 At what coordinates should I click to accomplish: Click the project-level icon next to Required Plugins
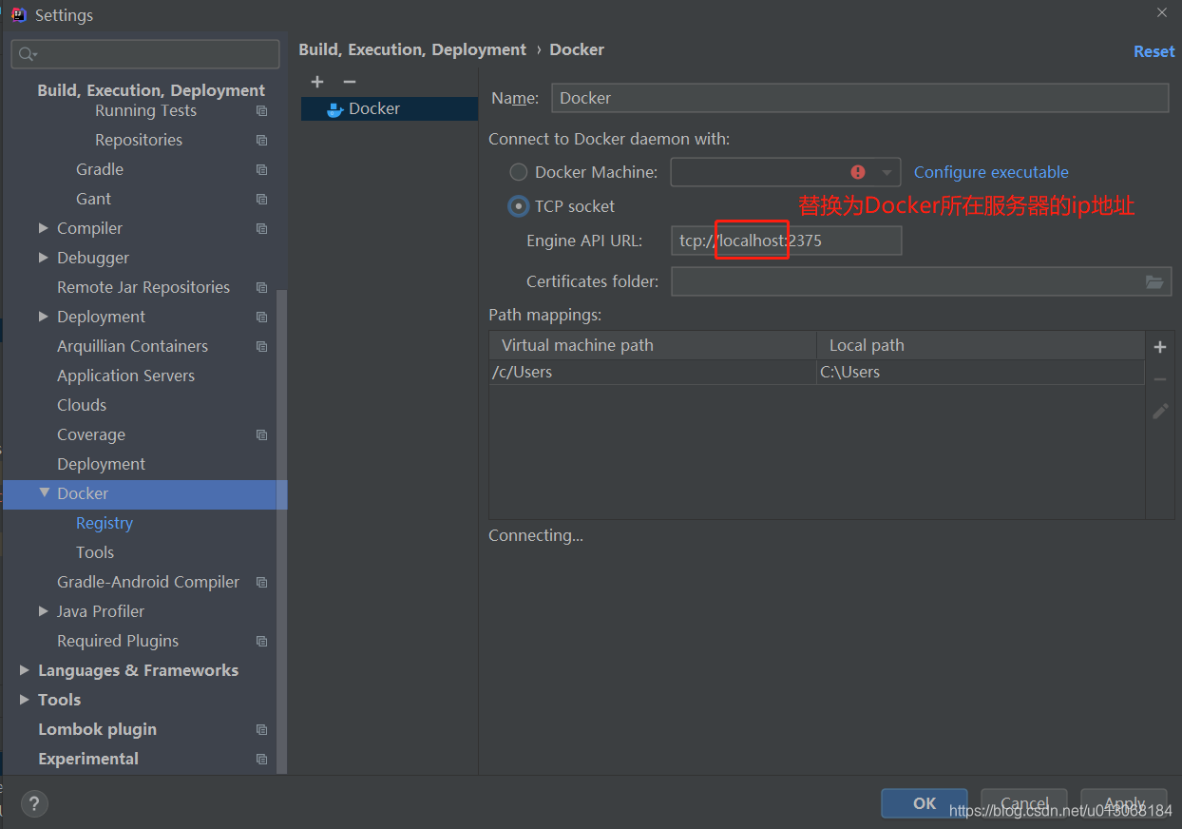coord(262,642)
